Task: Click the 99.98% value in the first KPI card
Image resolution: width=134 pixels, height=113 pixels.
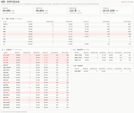Action: (7, 11)
